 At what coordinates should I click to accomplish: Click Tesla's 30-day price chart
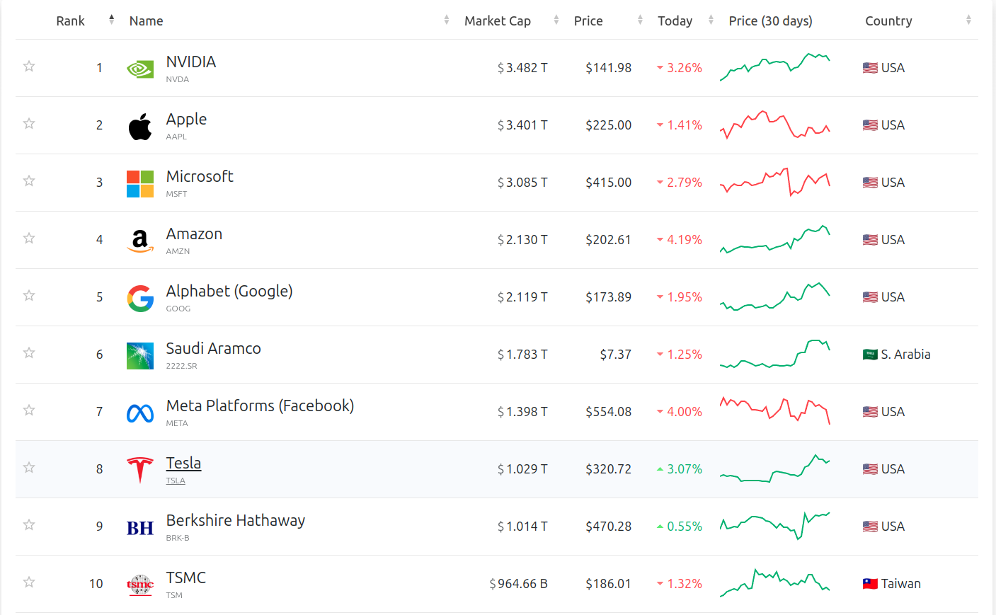click(x=774, y=469)
